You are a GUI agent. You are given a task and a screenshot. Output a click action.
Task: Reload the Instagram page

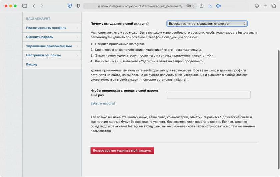(x=194, y=6)
